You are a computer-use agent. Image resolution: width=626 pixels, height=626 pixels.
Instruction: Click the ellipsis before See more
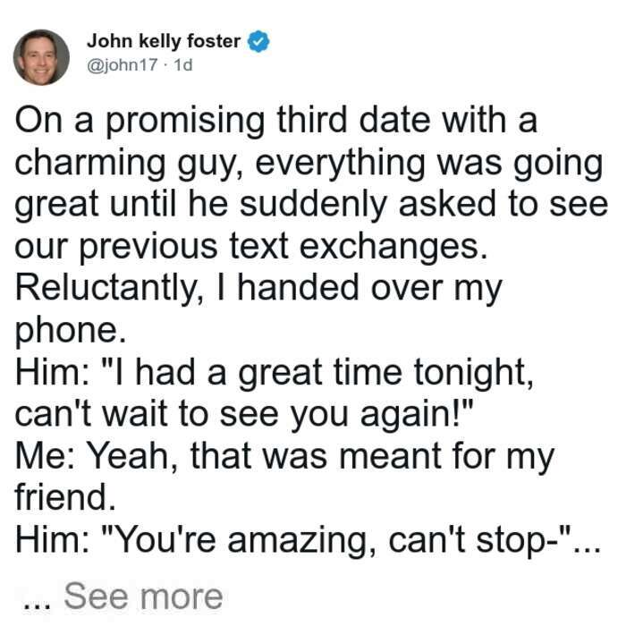click(x=38, y=605)
